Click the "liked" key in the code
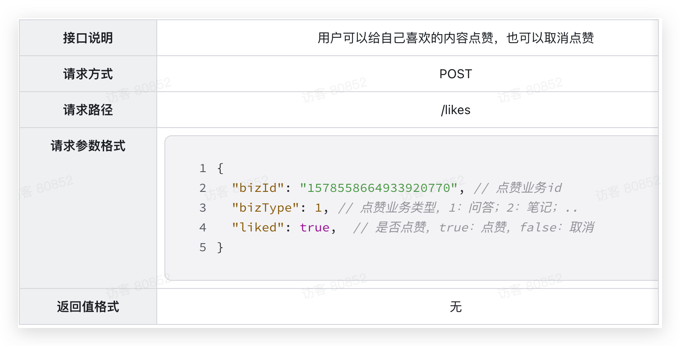The height and width of the screenshot is (346, 680). click(258, 227)
